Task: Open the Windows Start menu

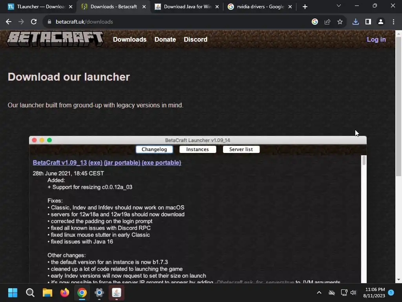Action: [x=13, y=293]
